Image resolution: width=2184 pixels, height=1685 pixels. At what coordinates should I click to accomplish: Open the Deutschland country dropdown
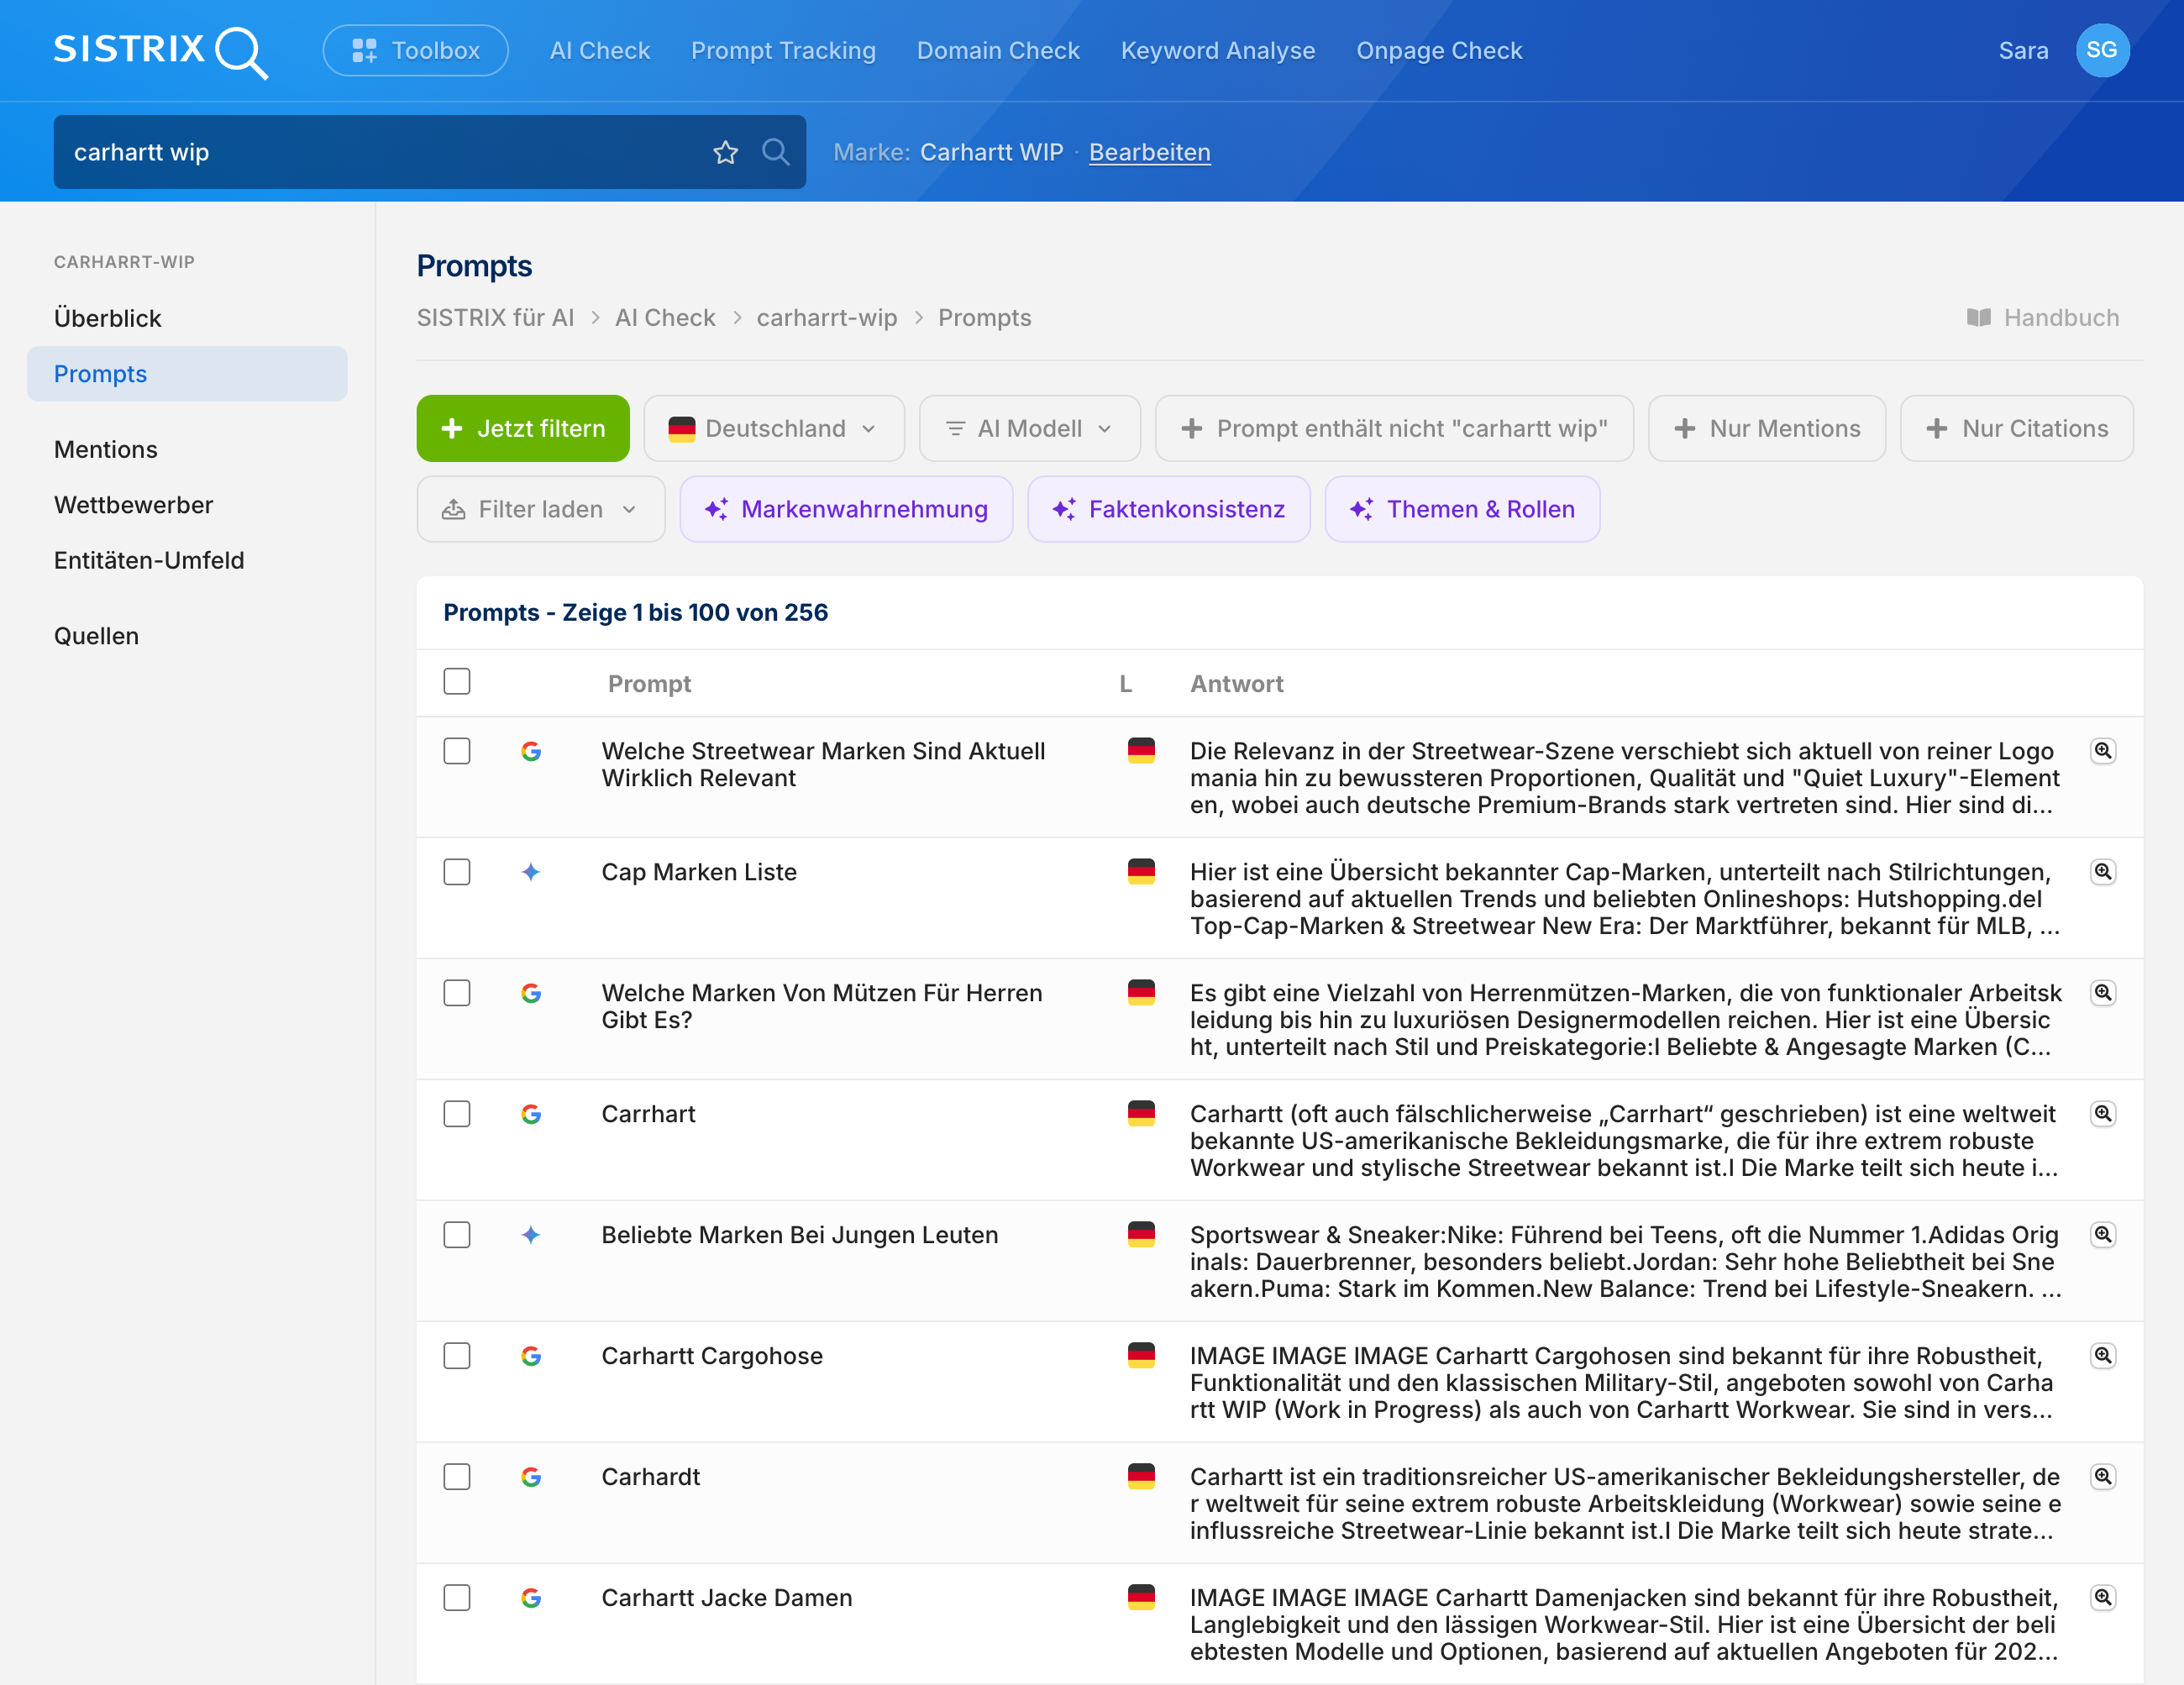pos(774,429)
